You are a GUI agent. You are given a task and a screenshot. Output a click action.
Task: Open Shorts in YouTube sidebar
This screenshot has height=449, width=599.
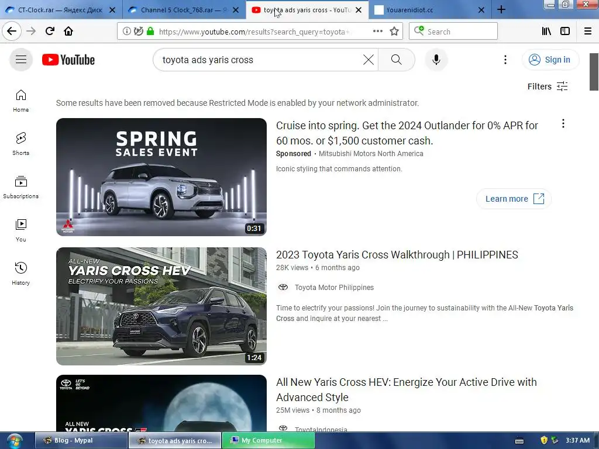click(x=21, y=144)
